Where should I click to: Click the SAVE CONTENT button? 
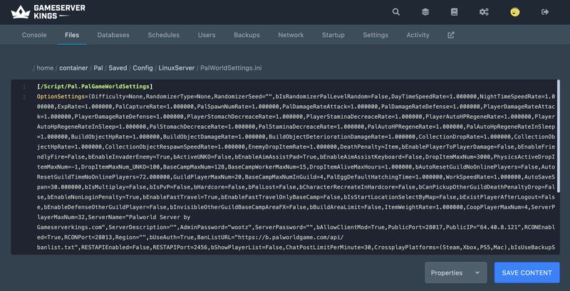[527, 273]
